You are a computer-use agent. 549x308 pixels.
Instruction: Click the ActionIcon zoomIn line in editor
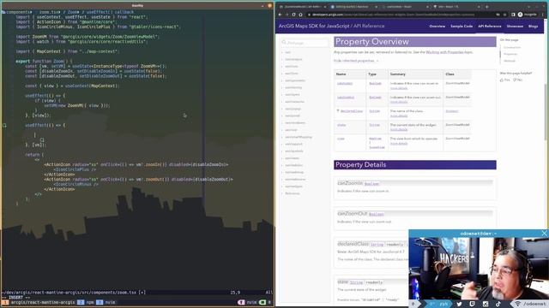pos(136,164)
